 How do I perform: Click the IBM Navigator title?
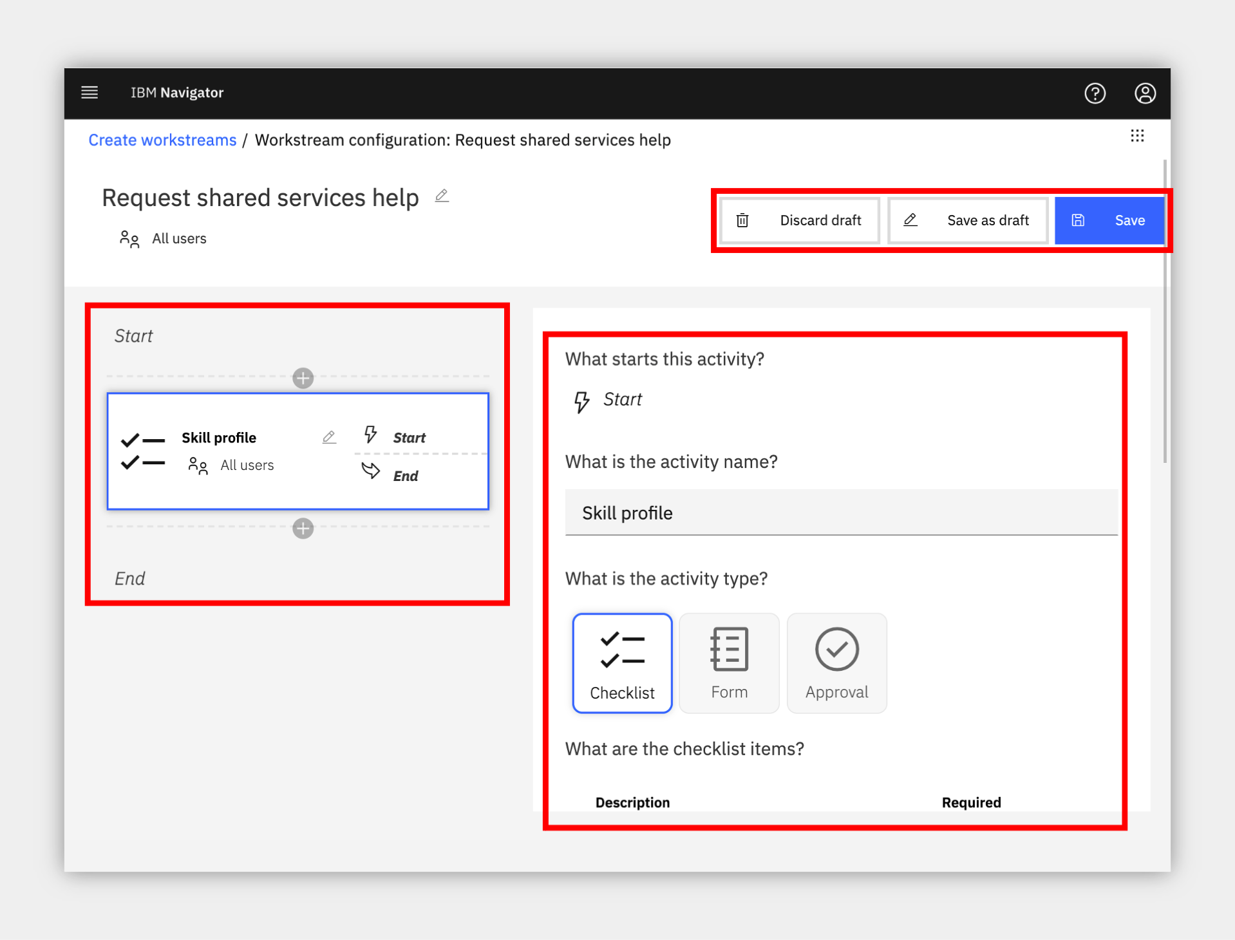pyautogui.click(x=177, y=93)
